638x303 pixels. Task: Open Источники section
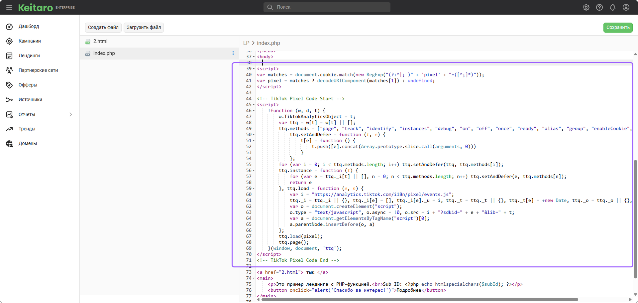(x=30, y=100)
